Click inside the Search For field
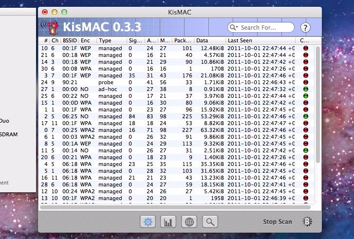Image resolution: width=354 pixels, height=239 pixels. [265, 28]
